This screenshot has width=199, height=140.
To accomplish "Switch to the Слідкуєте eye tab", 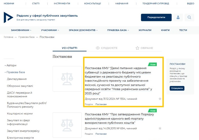I will pos(107,48).
